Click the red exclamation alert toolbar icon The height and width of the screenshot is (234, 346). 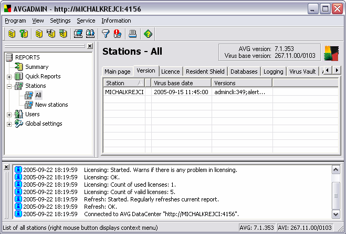point(118,34)
